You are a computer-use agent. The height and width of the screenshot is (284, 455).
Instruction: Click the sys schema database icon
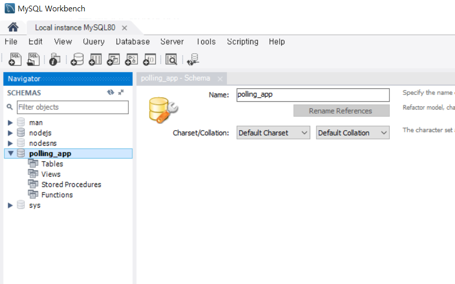tap(21, 205)
